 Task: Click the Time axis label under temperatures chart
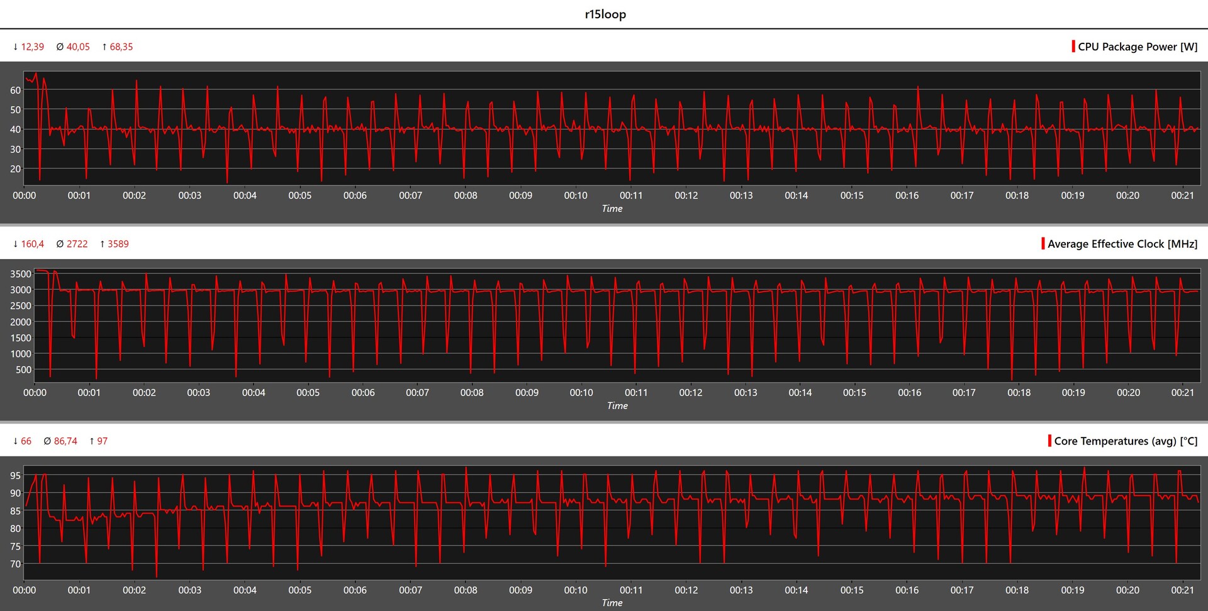pos(612,603)
